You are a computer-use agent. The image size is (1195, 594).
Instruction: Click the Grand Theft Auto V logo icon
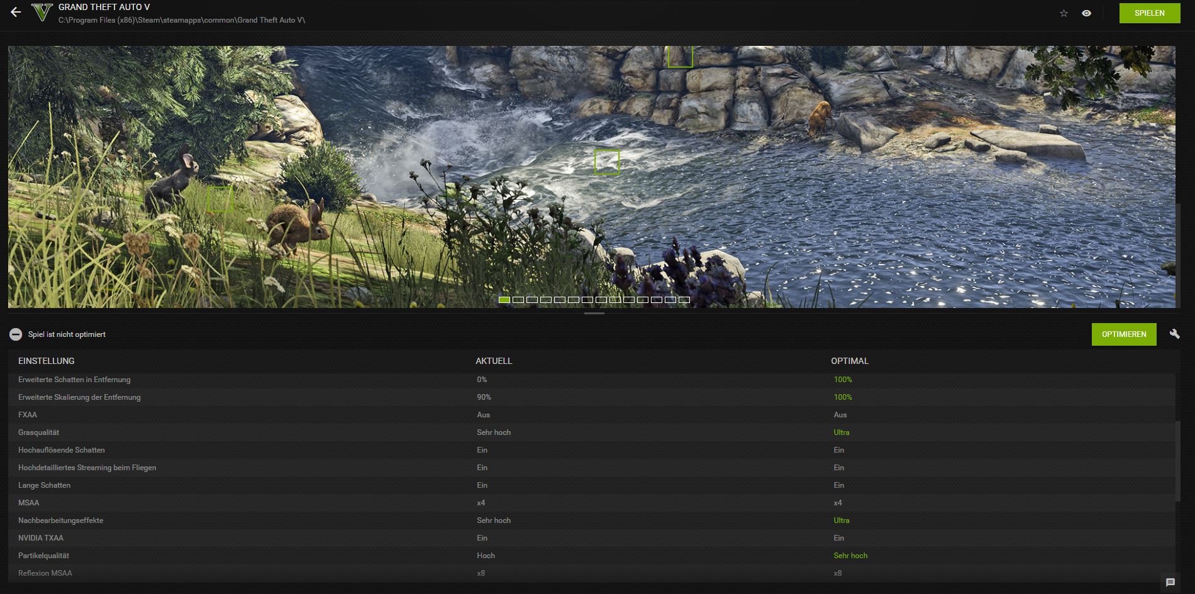coord(42,13)
